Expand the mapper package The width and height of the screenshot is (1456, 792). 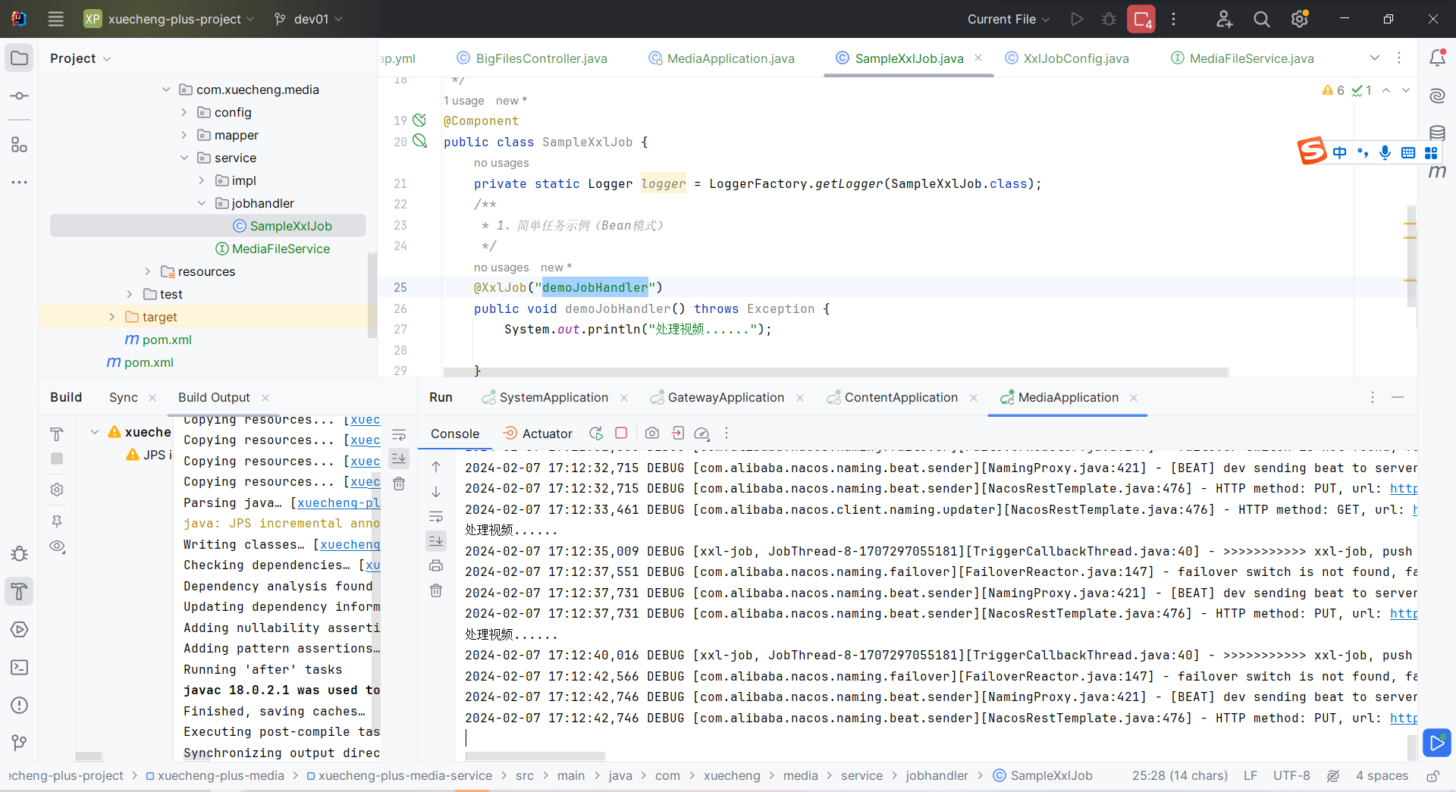click(184, 135)
